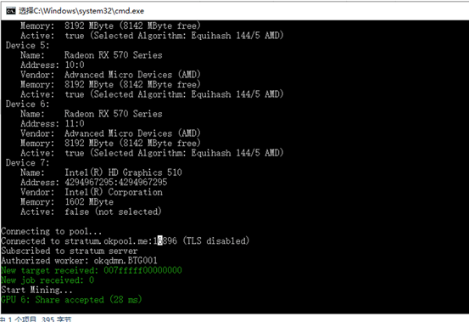Click 'Address: 10:0' under Device 5
469x322 pixels.
click(x=53, y=65)
